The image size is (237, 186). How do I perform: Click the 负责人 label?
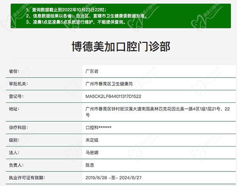(x=16, y=165)
